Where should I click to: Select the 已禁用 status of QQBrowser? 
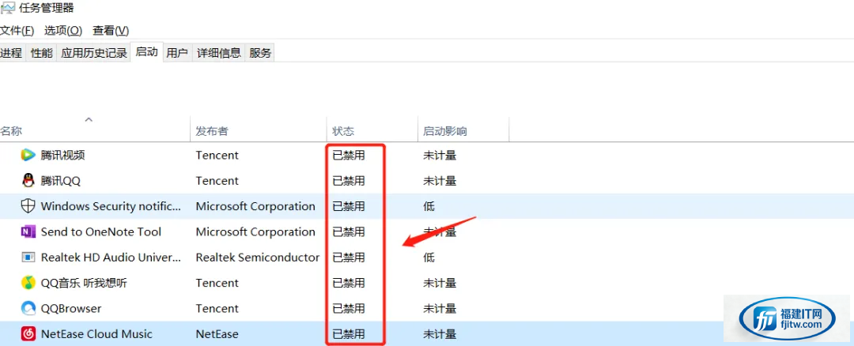click(x=349, y=308)
